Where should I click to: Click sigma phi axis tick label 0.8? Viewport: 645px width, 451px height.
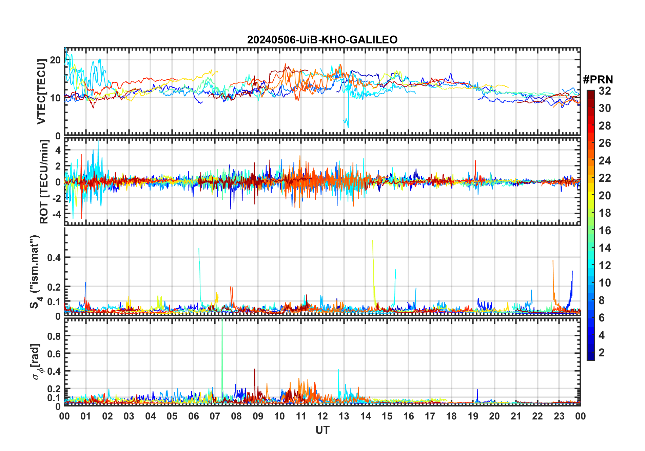[54, 336]
